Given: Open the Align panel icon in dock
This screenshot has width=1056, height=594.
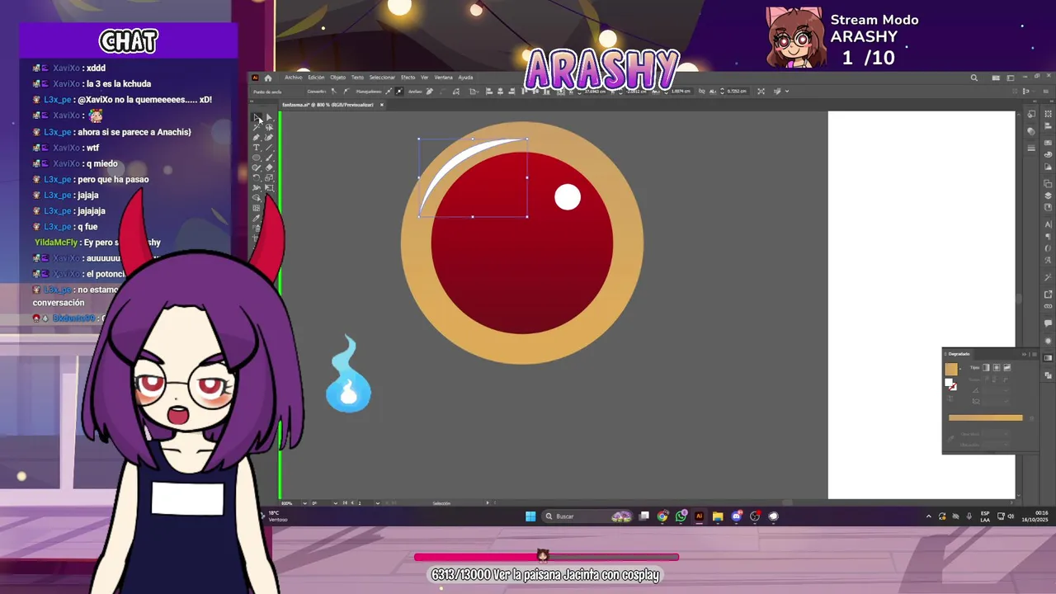Looking at the screenshot, I should [x=1048, y=125].
